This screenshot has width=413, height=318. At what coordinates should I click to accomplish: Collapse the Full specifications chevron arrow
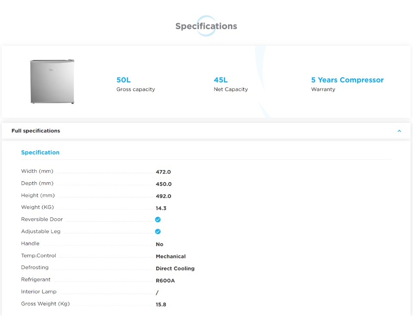click(x=399, y=131)
